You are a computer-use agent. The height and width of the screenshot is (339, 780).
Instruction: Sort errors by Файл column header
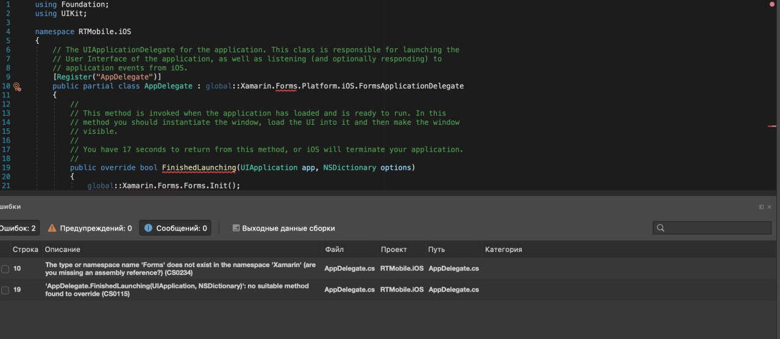tap(335, 250)
